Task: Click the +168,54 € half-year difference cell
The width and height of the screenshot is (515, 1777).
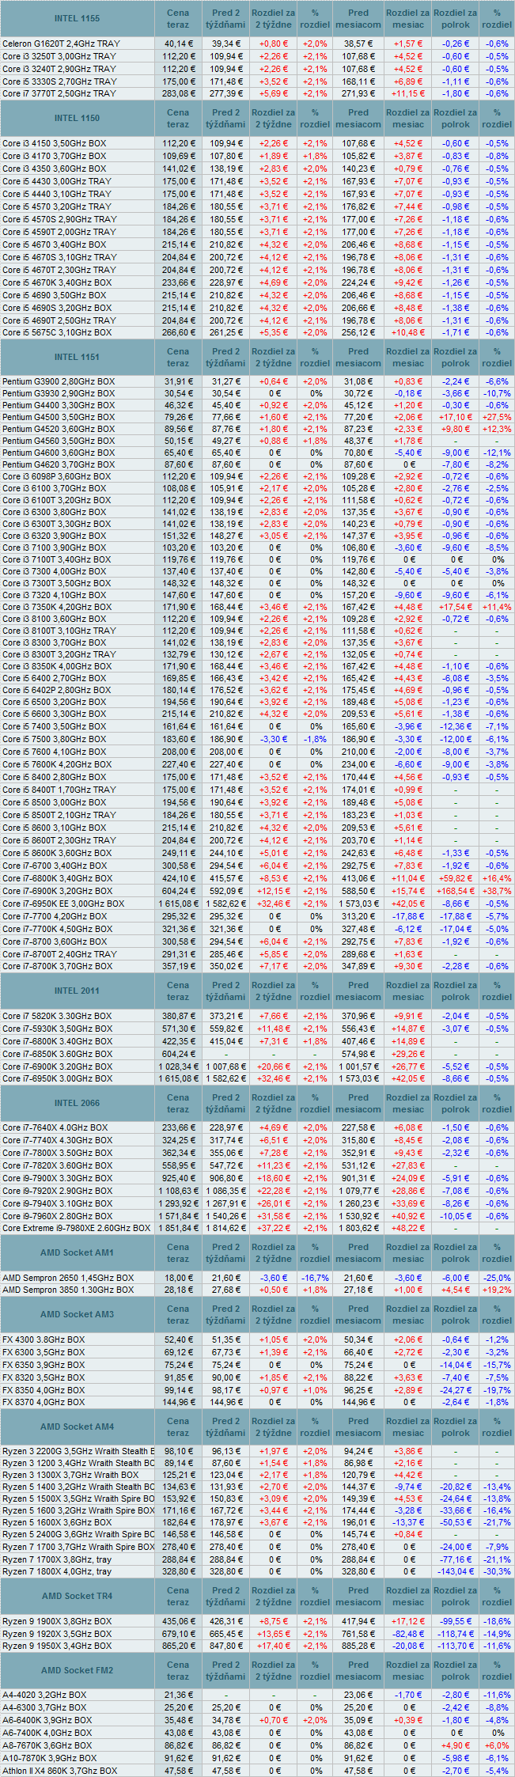Action: [x=456, y=891]
